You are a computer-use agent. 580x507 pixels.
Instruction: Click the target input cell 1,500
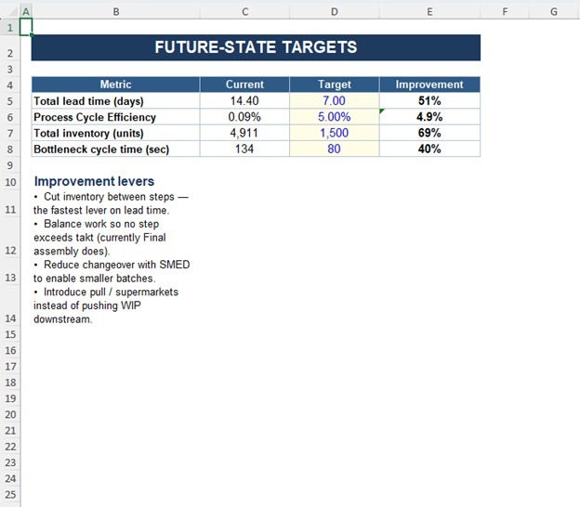click(335, 133)
